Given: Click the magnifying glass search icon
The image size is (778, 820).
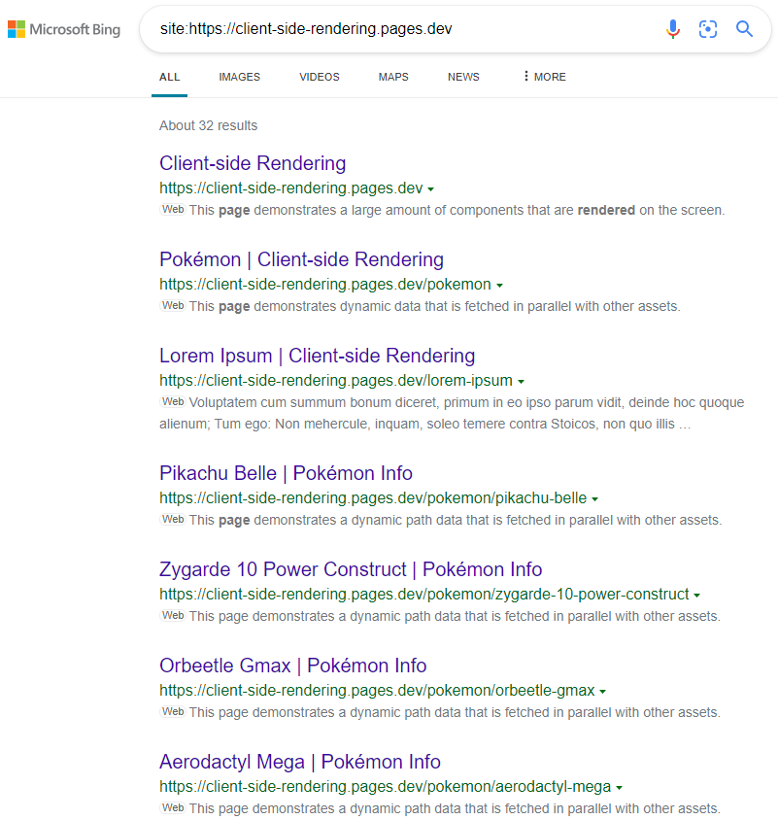Looking at the screenshot, I should [x=744, y=29].
